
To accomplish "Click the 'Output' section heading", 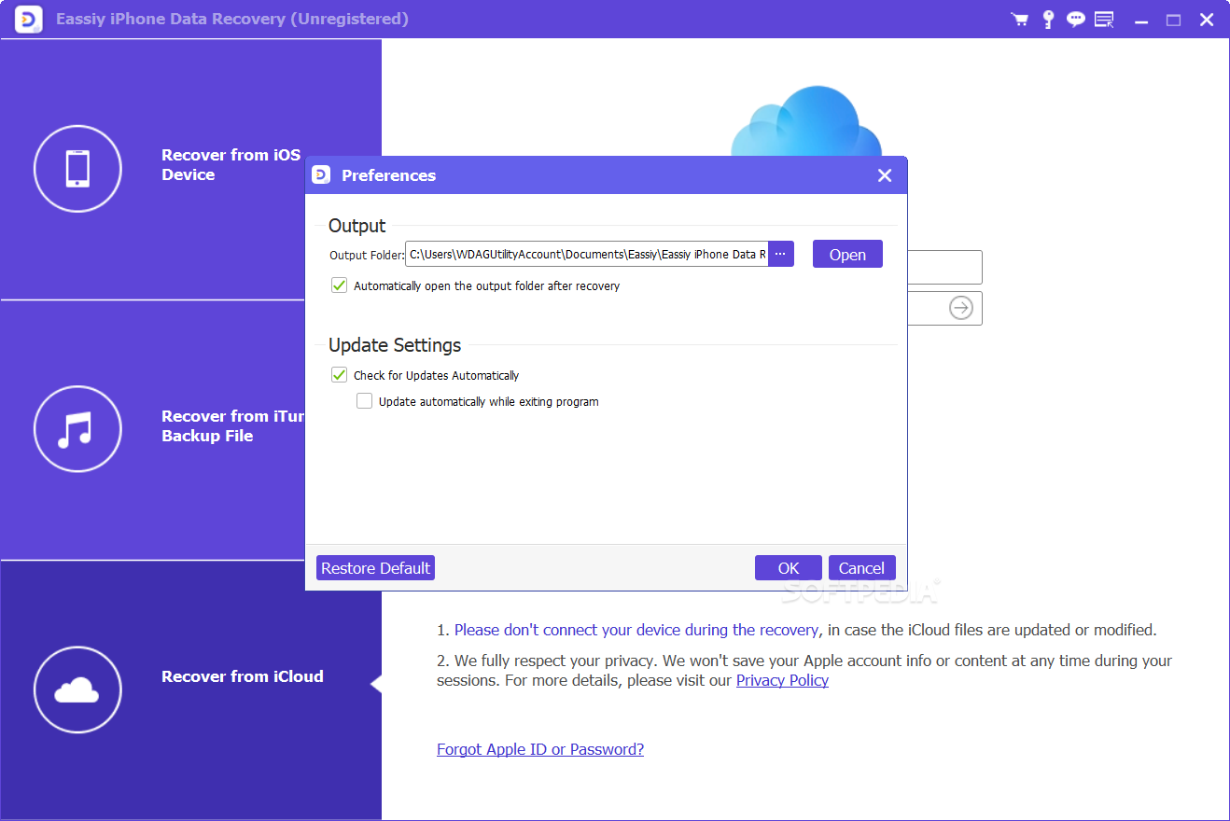I will [x=356, y=226].
